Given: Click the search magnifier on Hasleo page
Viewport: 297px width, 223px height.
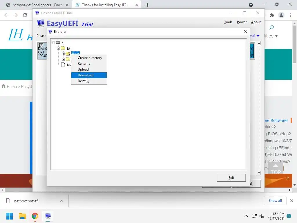Looking at the screenshot, I should (271, 28).
